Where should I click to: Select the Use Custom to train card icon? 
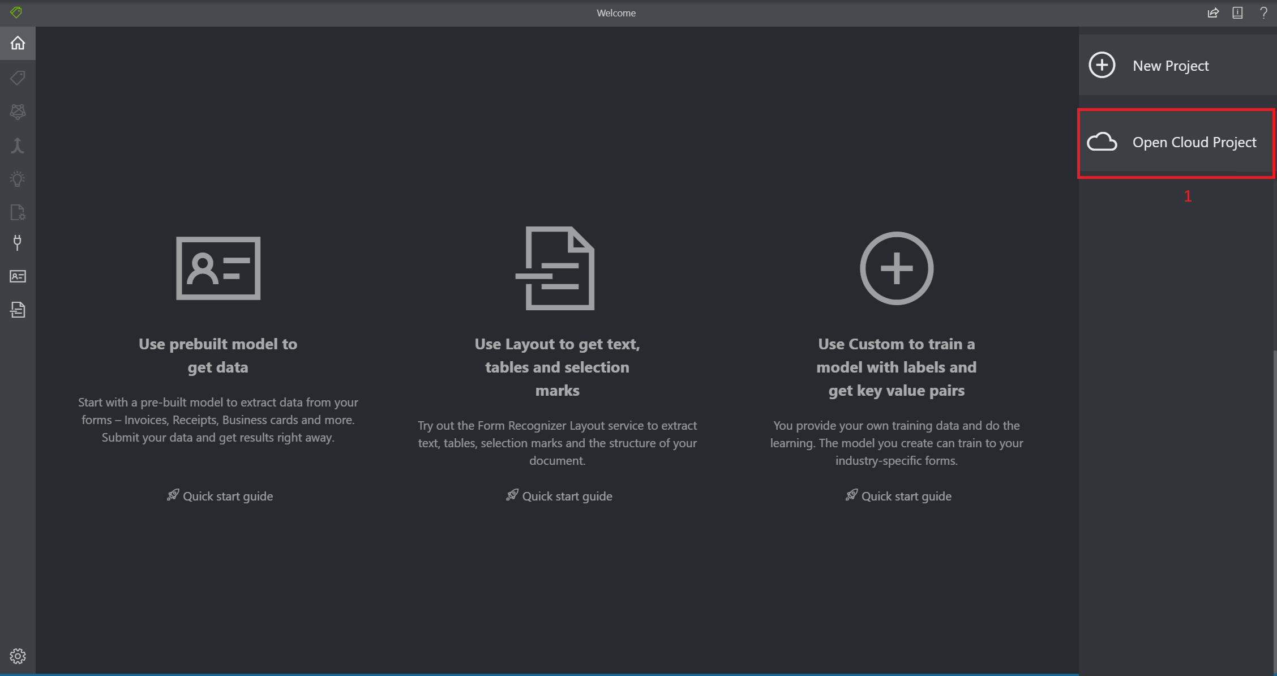tap(896, 268)
